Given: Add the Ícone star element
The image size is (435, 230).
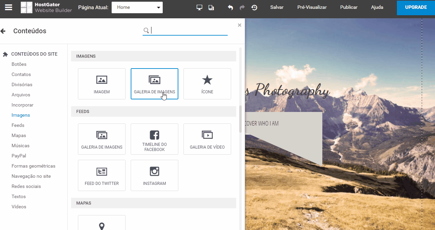Looking at the screenshot, I should [x=207, y=84].
